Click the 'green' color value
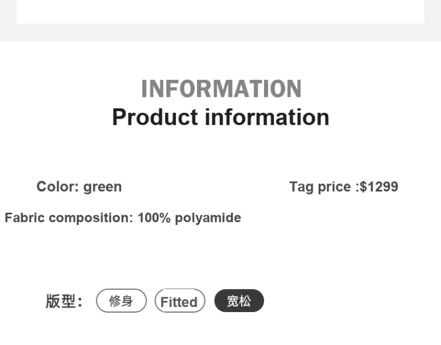441x345 pixels. (103, 187)
